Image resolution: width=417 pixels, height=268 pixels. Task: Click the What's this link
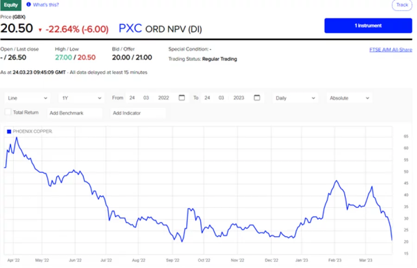(45, 5)
